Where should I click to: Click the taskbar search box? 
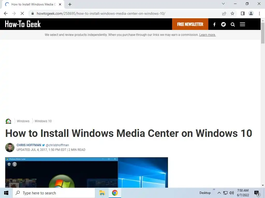click(x=54, y=193)
